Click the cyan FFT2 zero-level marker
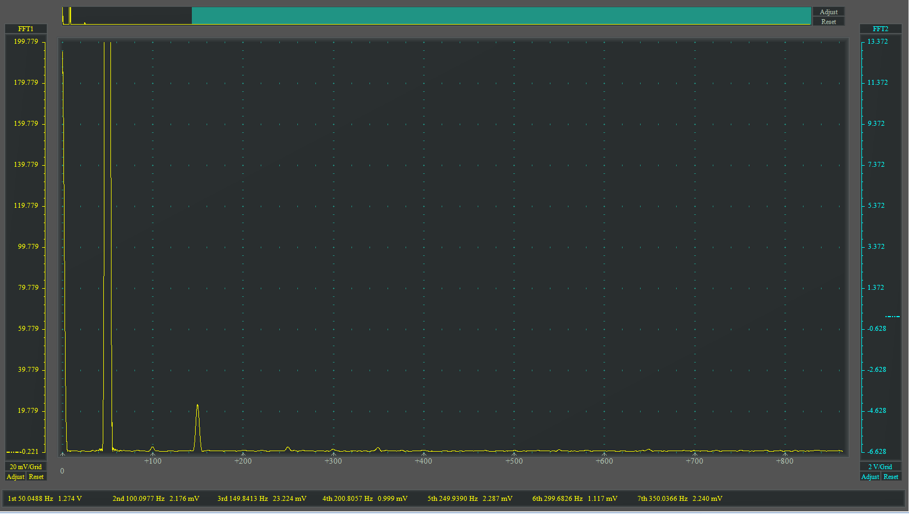Viewport: 909px width, 514px height. tap(893, 317)
